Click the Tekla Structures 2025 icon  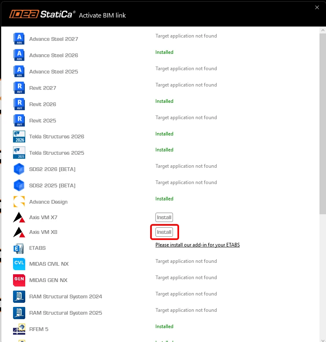click(x=19, y=153)
